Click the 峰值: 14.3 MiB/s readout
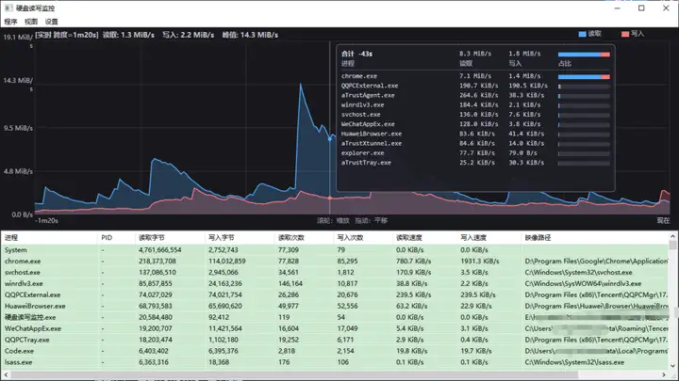 250,35
